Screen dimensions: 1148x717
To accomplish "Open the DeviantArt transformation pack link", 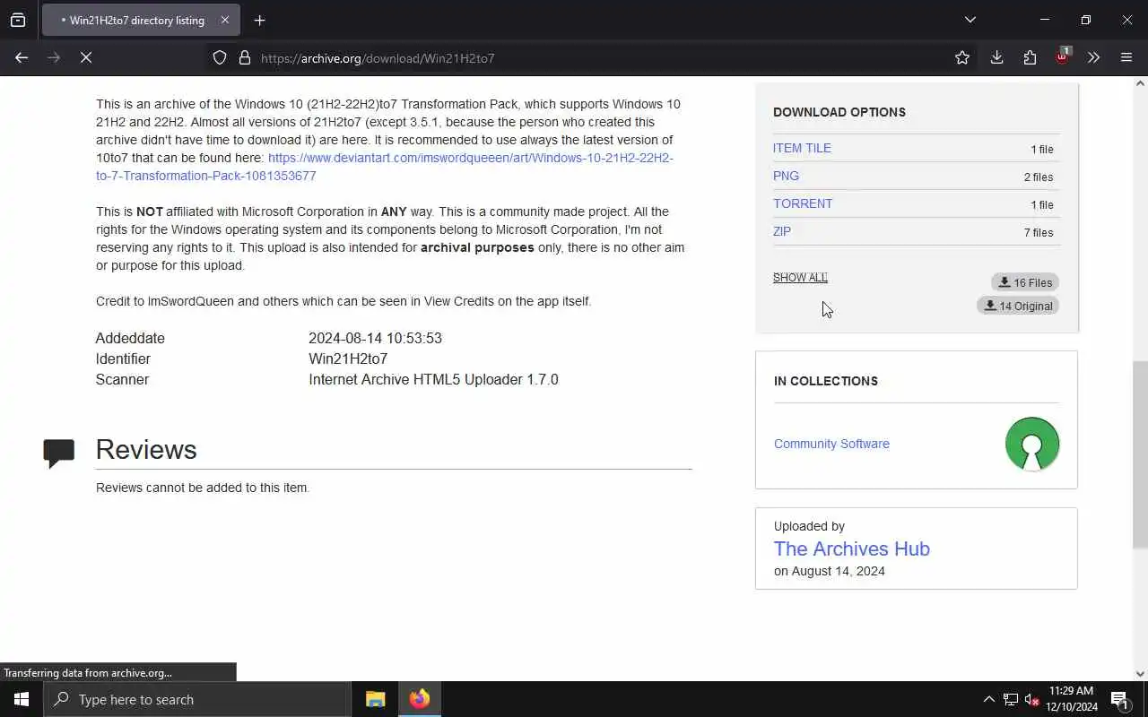I will point(384,167).
